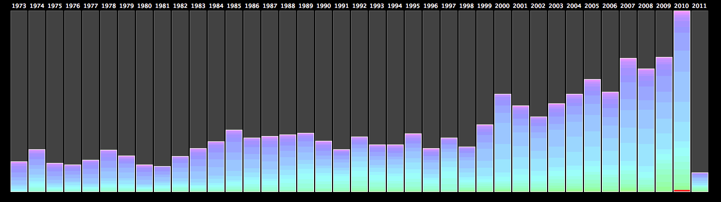Click the 1978 bar in the chart
Viewport: 721px width, 202px height.
coord(109,171)
